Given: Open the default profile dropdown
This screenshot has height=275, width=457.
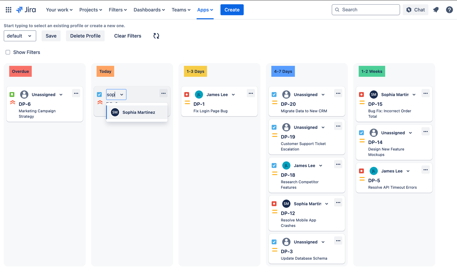Looking at the screenshot, I should coord(20,36).
